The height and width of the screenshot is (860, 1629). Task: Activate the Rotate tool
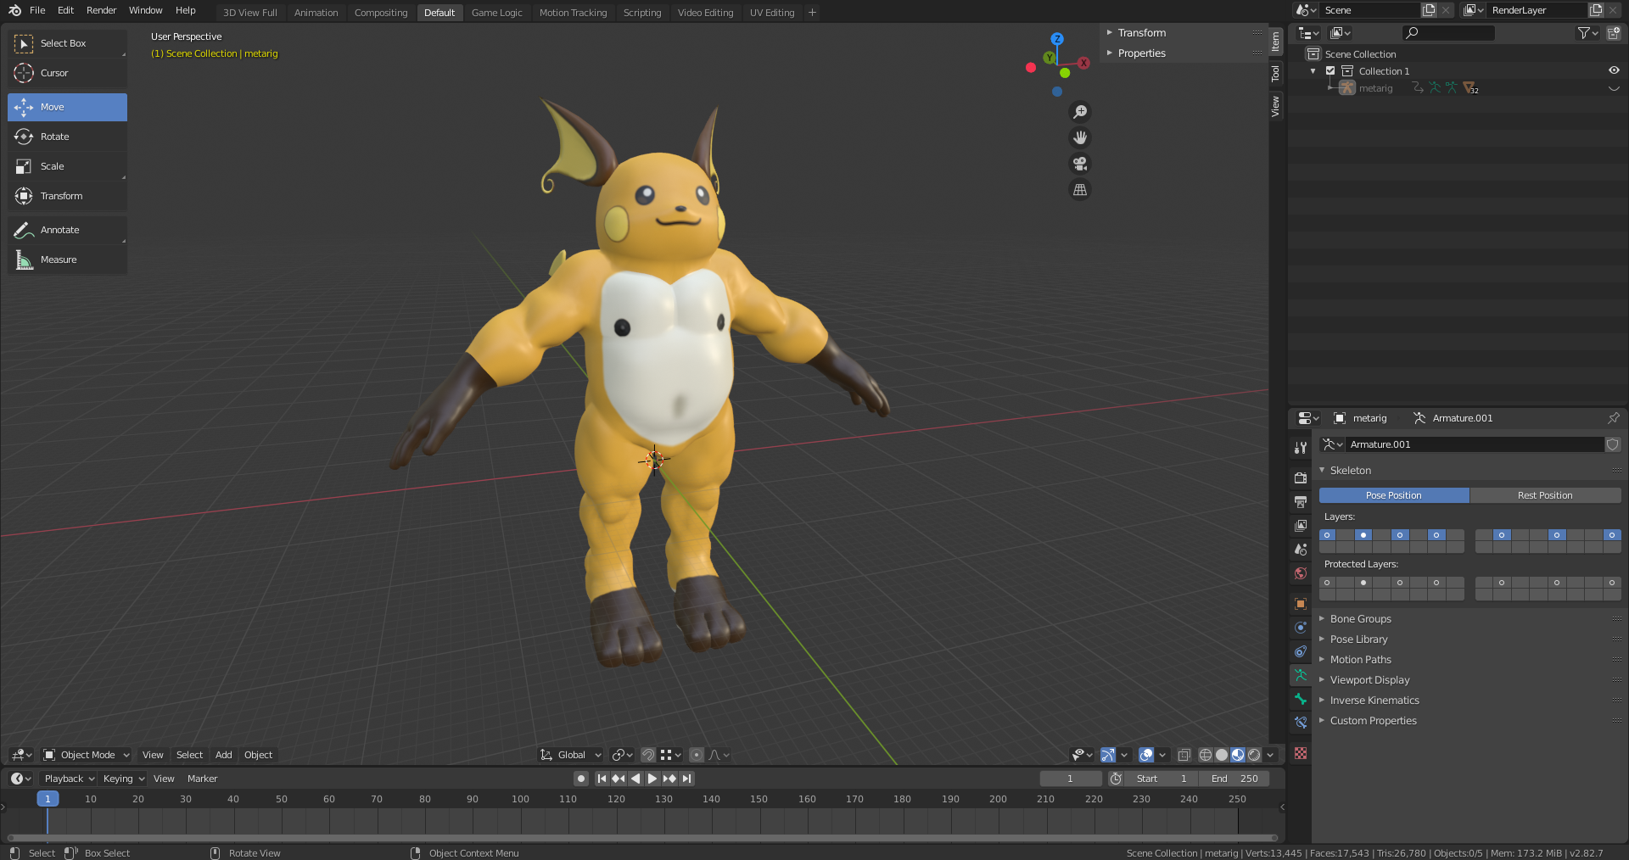[x=67, y=137]
